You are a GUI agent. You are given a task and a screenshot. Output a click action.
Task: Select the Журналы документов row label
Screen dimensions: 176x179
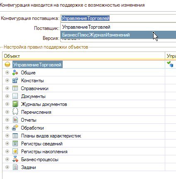(x=44, y=104)
